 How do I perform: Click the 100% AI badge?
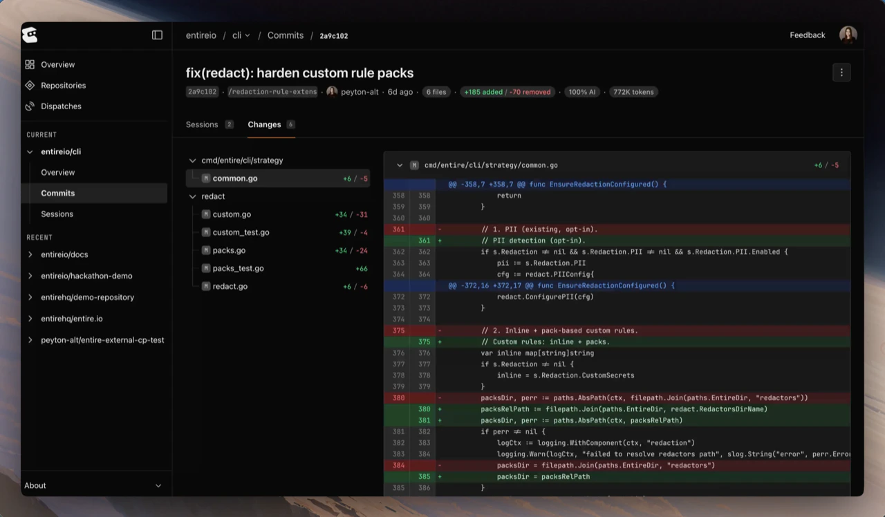pyautogui.click(x=582, y=92)
